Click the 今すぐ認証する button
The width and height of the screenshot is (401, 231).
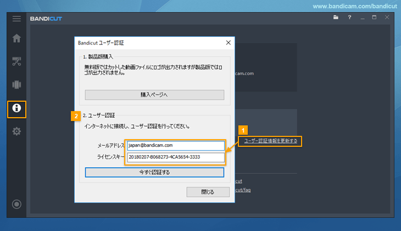coord(154,172)
